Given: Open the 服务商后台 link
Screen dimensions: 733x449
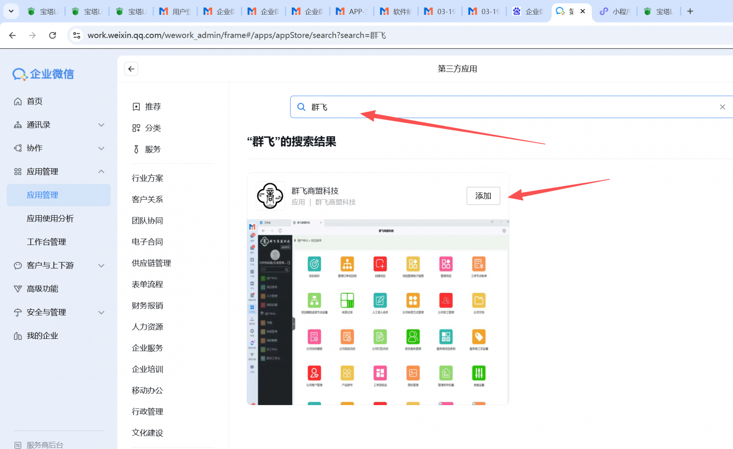Looking at the screenshot, I should pyautogui.click(x=45, y=444).
